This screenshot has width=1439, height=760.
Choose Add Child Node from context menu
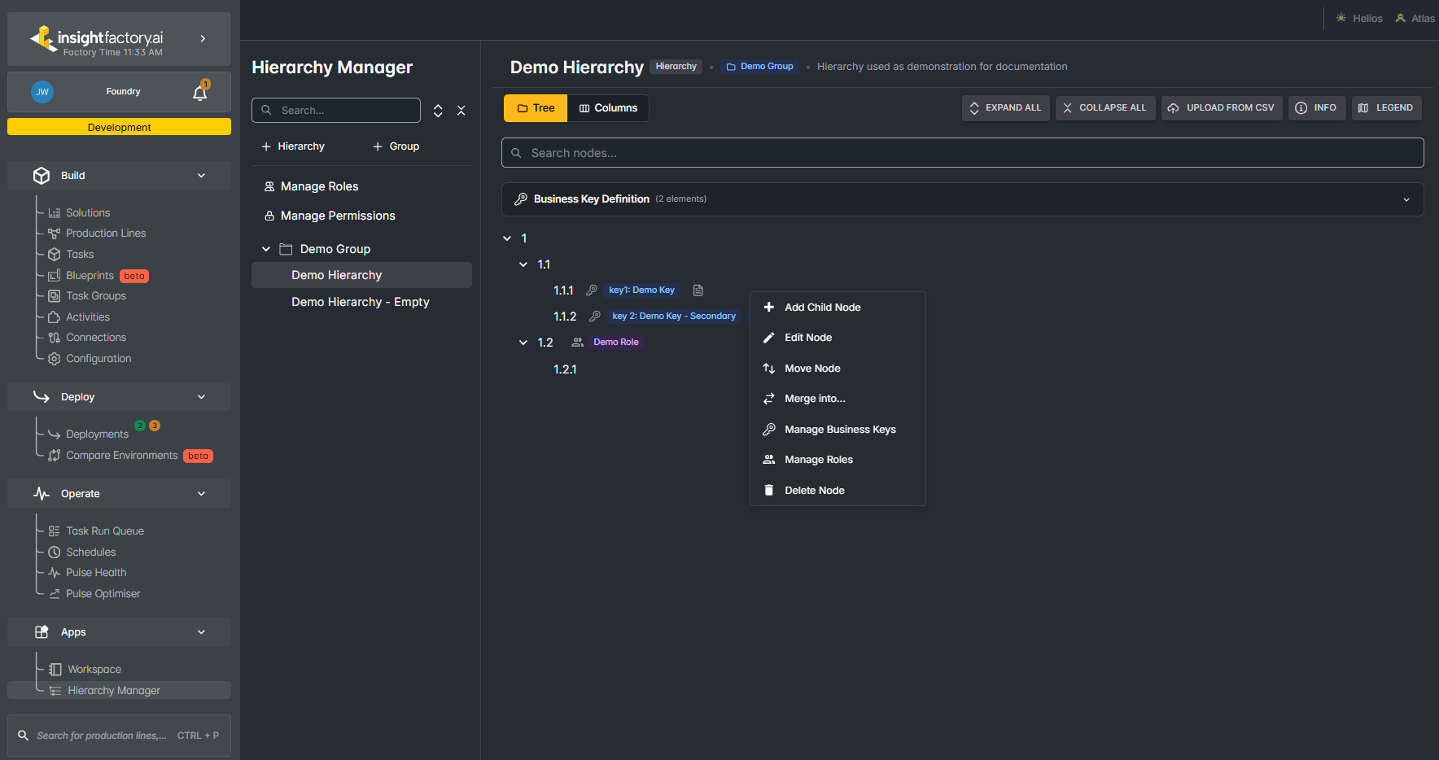[838, 308]
